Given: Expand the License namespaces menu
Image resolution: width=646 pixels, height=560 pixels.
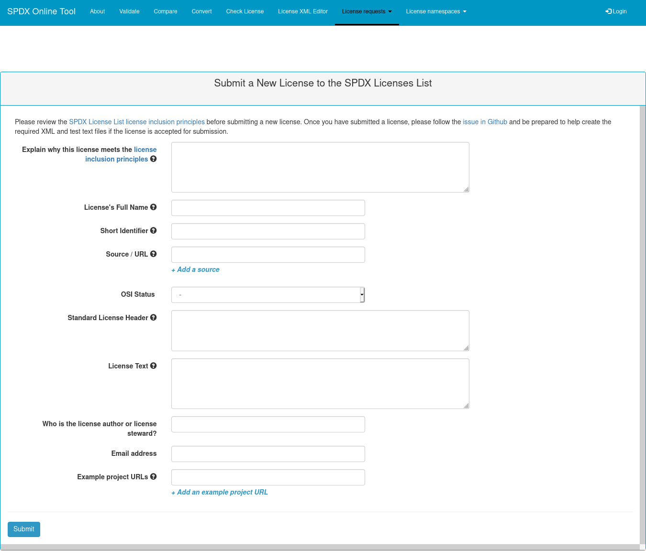Looking at the screenshot, I should 435,11.
